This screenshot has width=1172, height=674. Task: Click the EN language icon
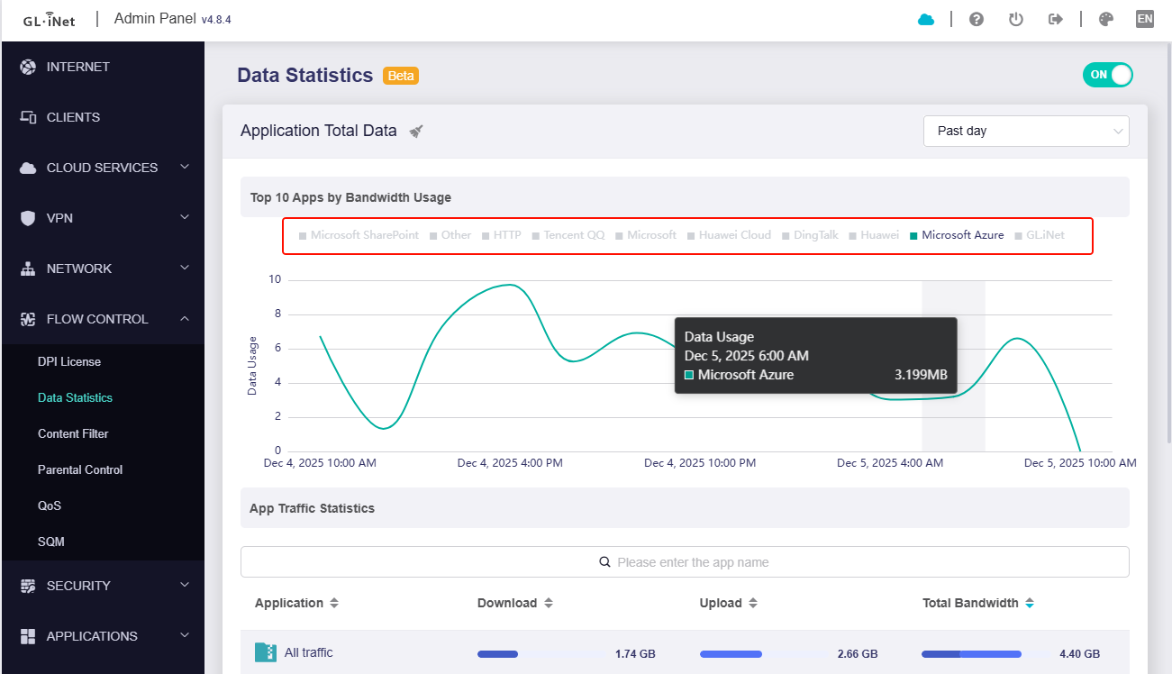click(x=1144, y=19)
